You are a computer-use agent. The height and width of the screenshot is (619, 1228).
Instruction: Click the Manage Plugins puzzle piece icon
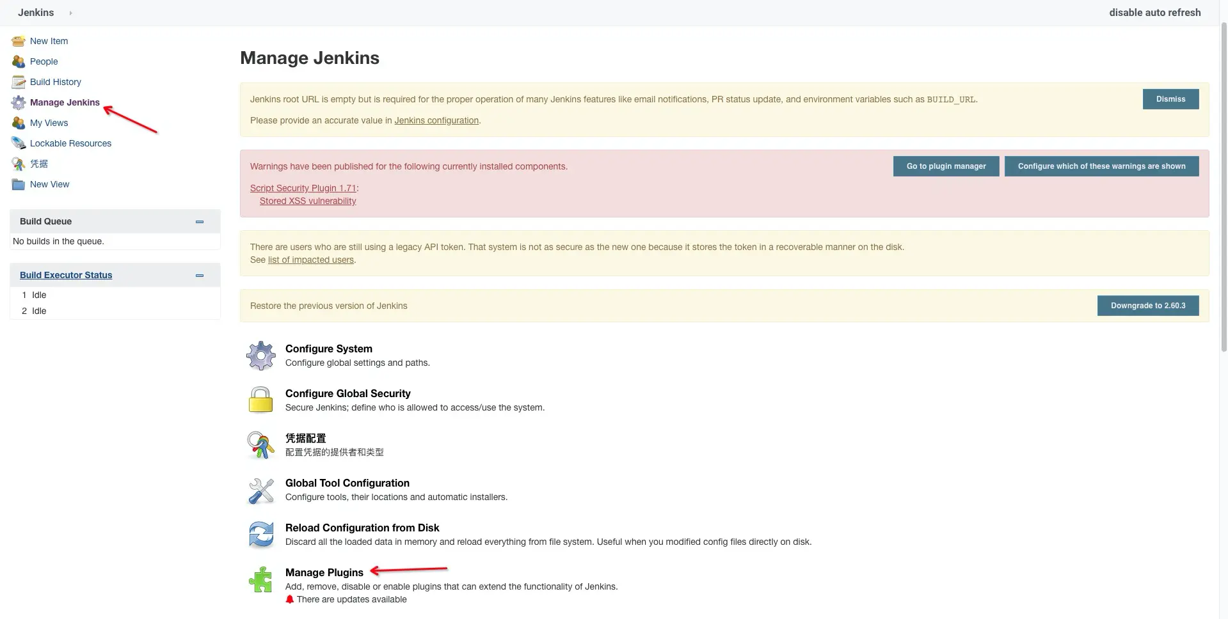pos(261,579)
